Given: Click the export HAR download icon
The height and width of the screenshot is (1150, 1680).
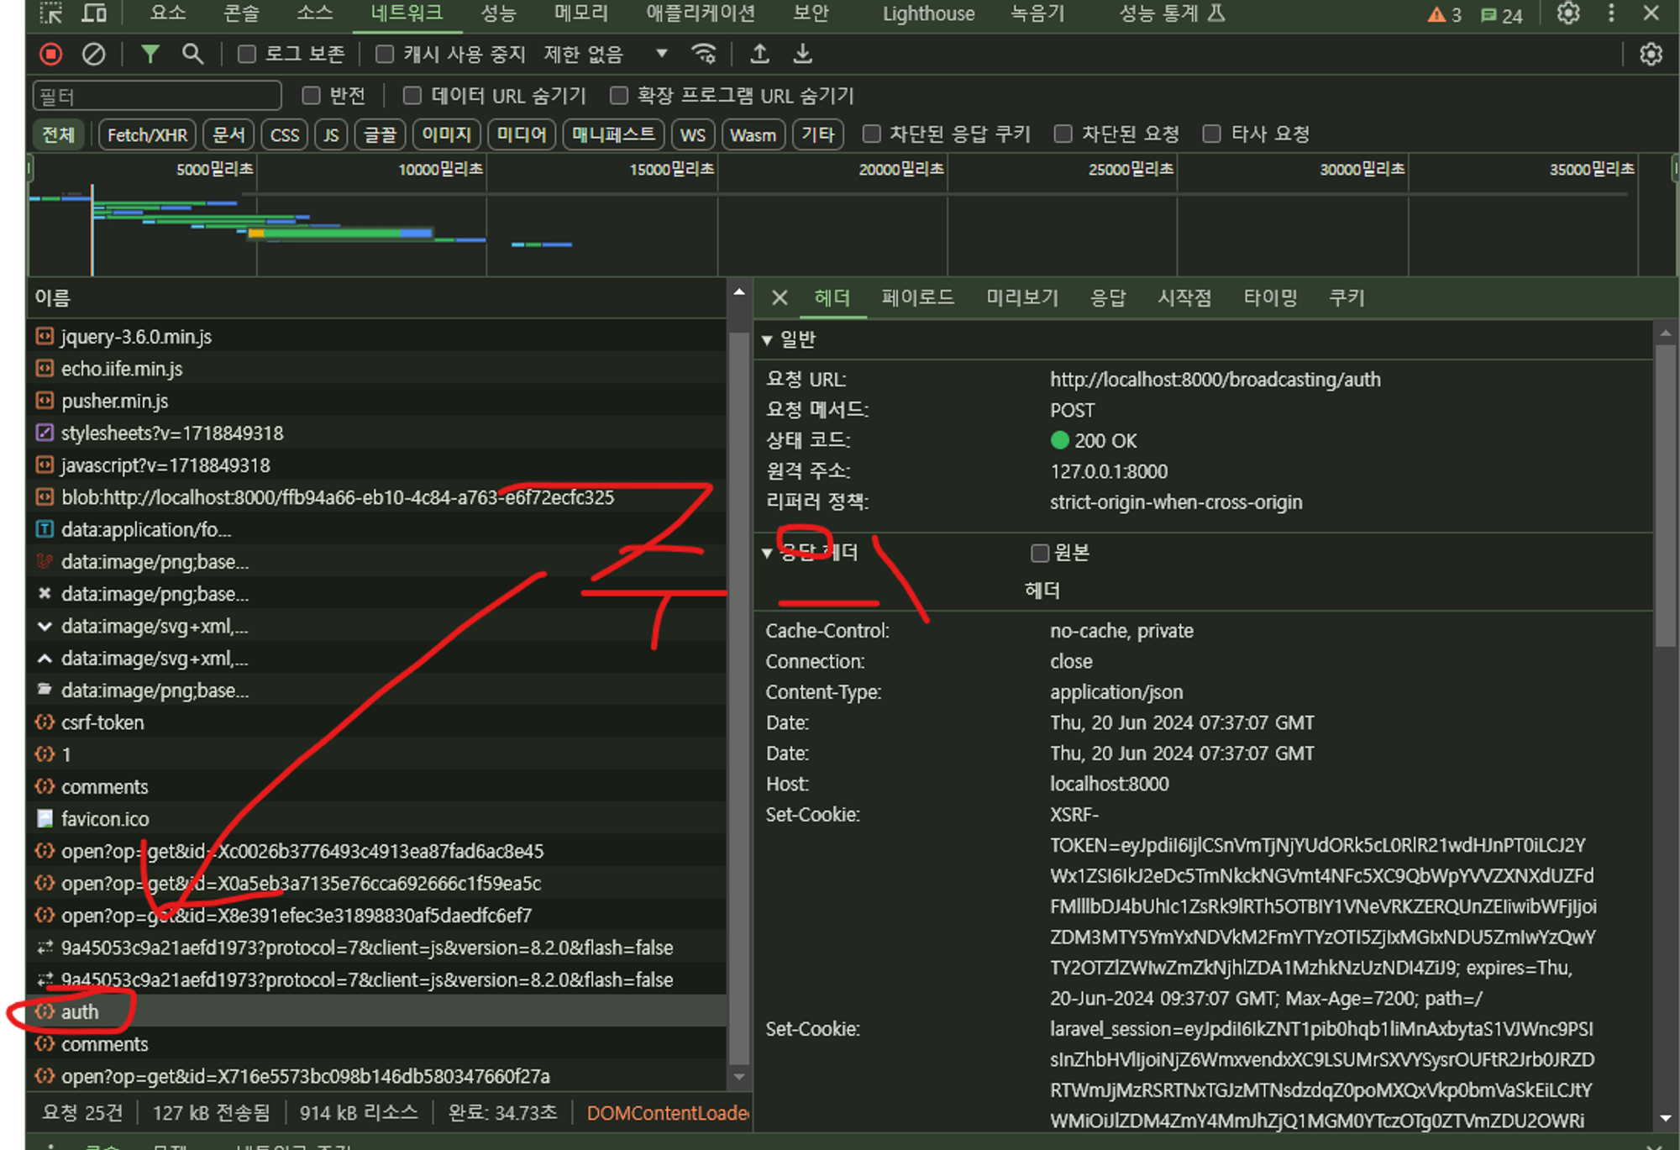Looking at the screenshot, I should 802,55.
